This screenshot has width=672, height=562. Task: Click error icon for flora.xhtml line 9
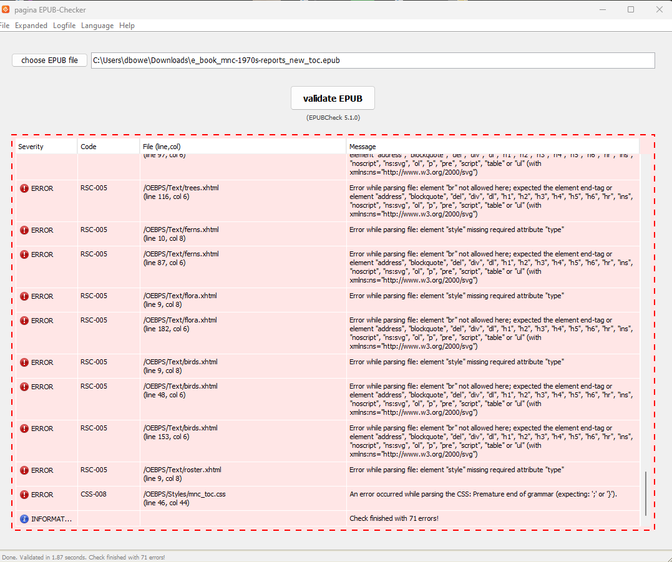(x=24, y=296)
